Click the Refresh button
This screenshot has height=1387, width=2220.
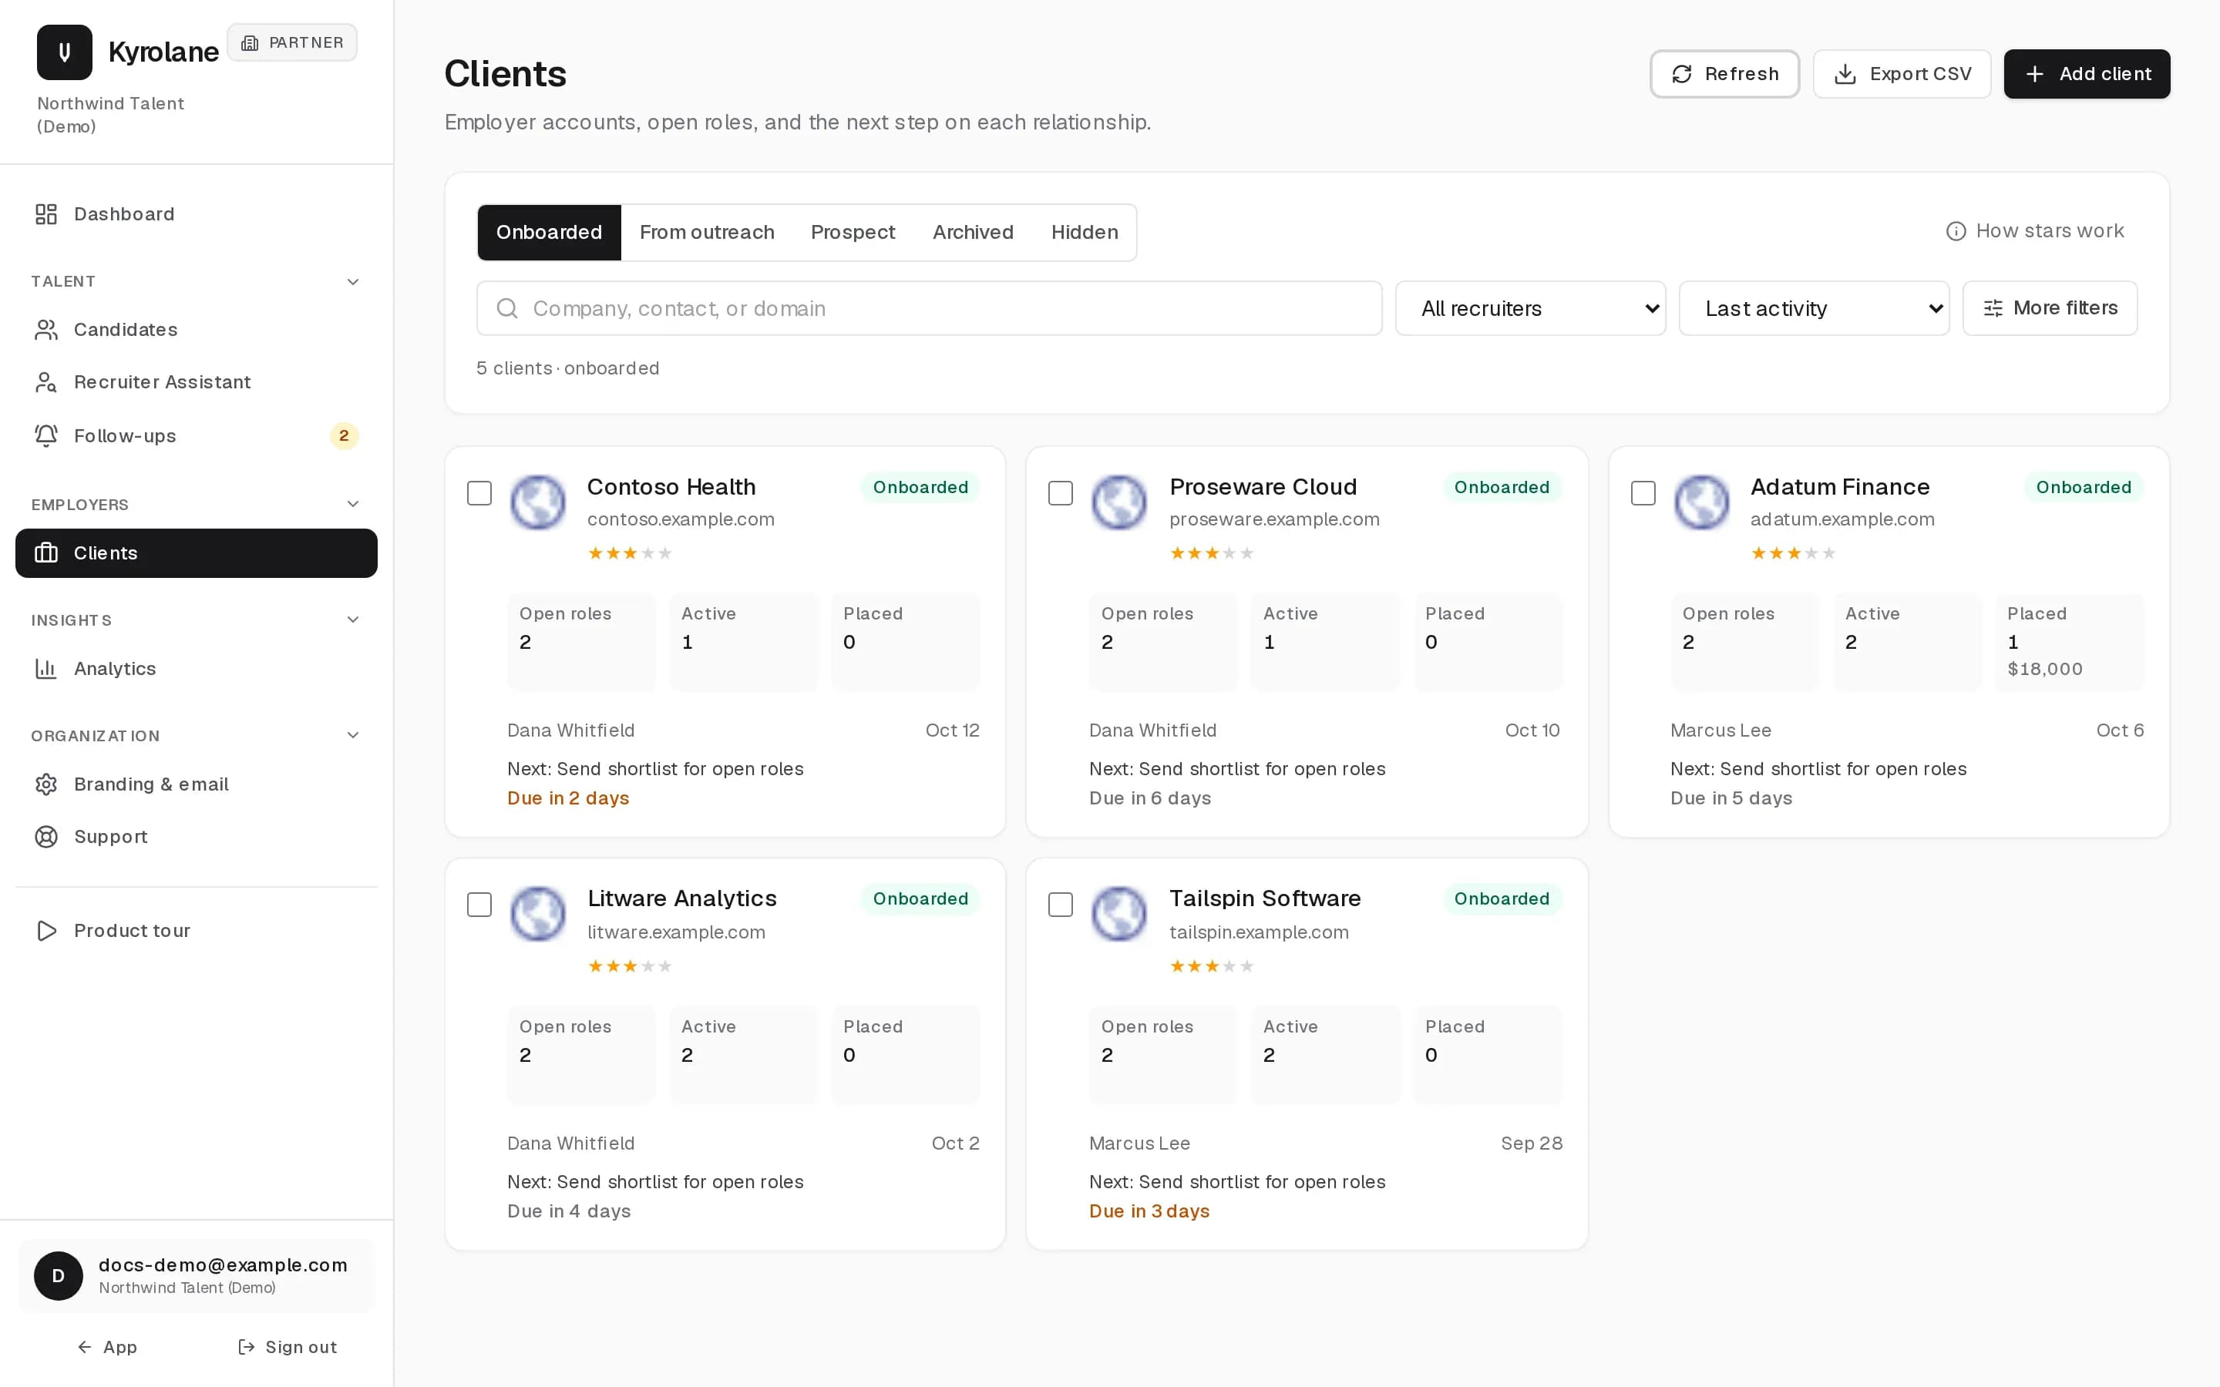pyautogui.click(x=1724, y=74)
